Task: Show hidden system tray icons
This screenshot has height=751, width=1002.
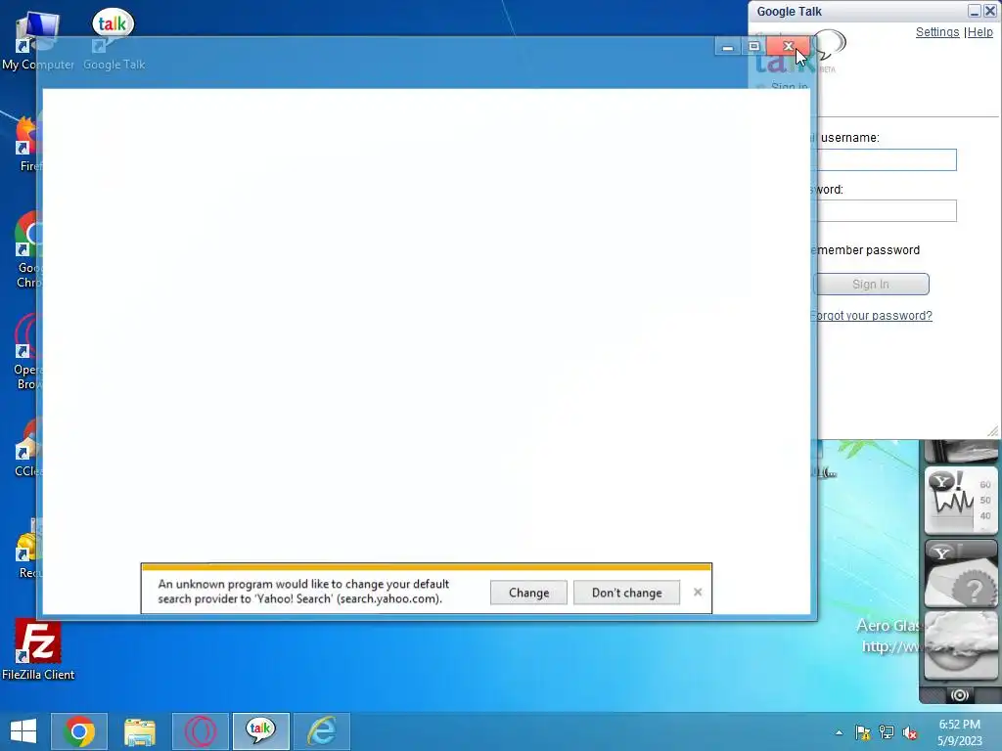Action: (839, 732)
